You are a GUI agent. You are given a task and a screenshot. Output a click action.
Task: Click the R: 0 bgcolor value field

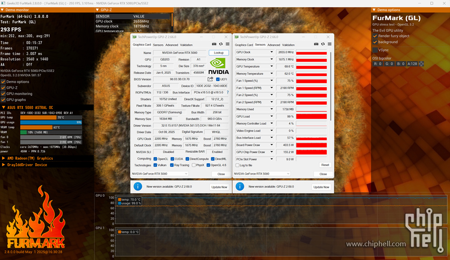click(377, 64)
